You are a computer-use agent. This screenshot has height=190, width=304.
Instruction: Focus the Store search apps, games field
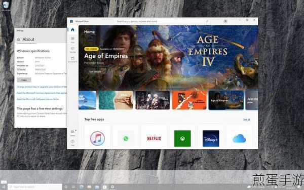(163, 21)
